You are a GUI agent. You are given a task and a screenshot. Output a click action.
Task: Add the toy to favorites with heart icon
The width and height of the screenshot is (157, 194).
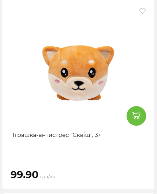pyautogui.click(x=142, y=11)
